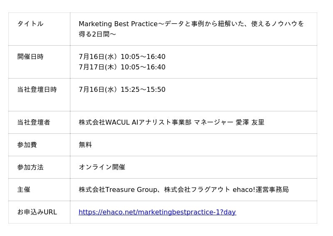333x236 pixels.
Task: Select the 15:25～15:50 speaking time text
Action: 143,89
